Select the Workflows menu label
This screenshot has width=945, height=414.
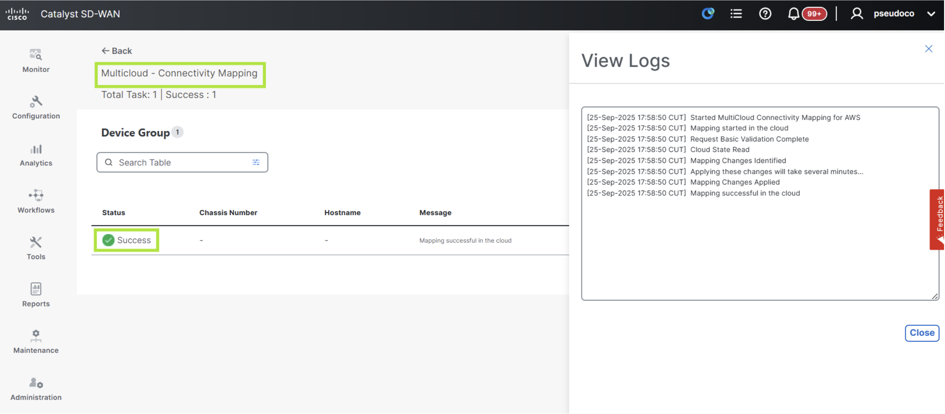tap(35, 210)
